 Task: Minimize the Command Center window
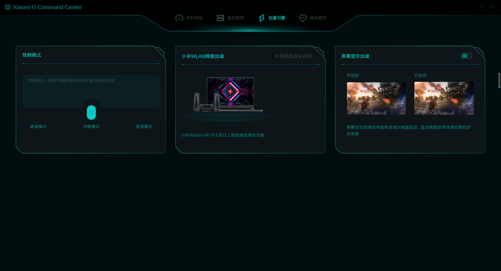coord(481,7)
